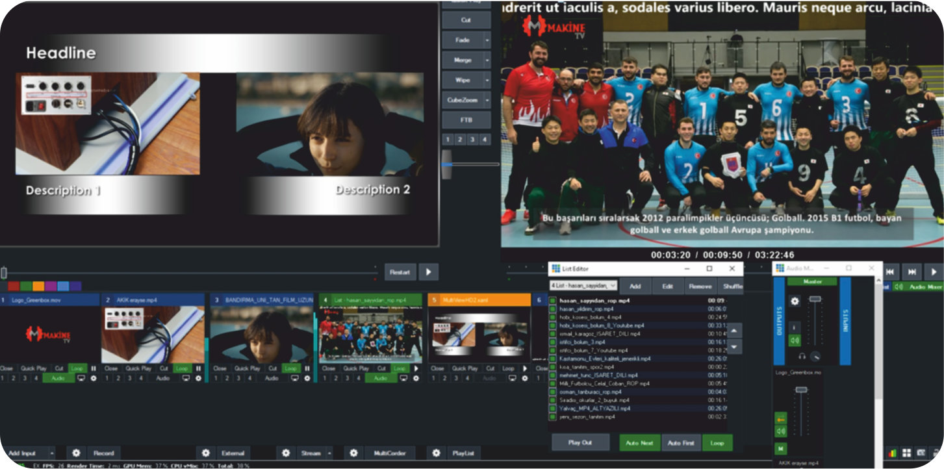Screen dimensions: 944x469
Task: Open settings gear beside the MultiCorder button
Action: tap(353, 453)
